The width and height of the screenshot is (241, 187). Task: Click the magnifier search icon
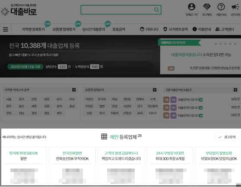click(x=156, y=10)
